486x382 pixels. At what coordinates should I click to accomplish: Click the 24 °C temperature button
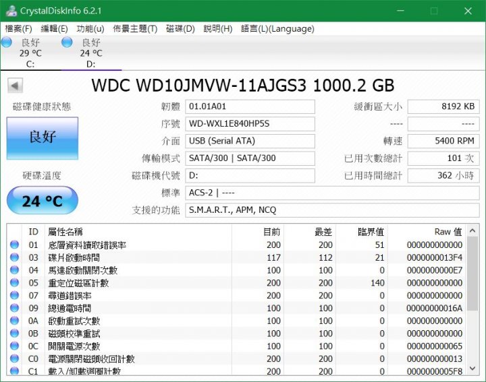pyautogui.click(x=42, y=201)
